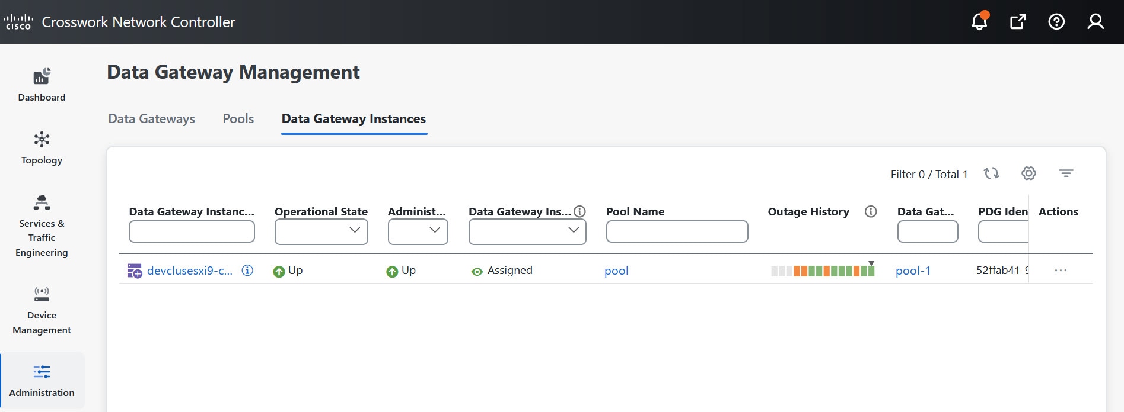1124x412 pixels.
Task: Click the Assigned eye status icon
Action: click(x=477, y=272)
